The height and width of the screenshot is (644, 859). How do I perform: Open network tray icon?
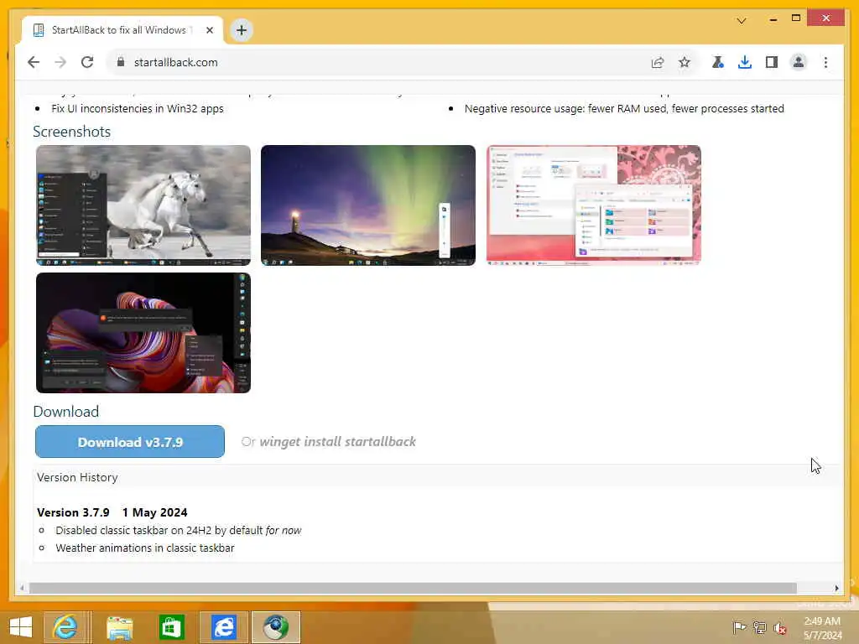click(759, 627)
